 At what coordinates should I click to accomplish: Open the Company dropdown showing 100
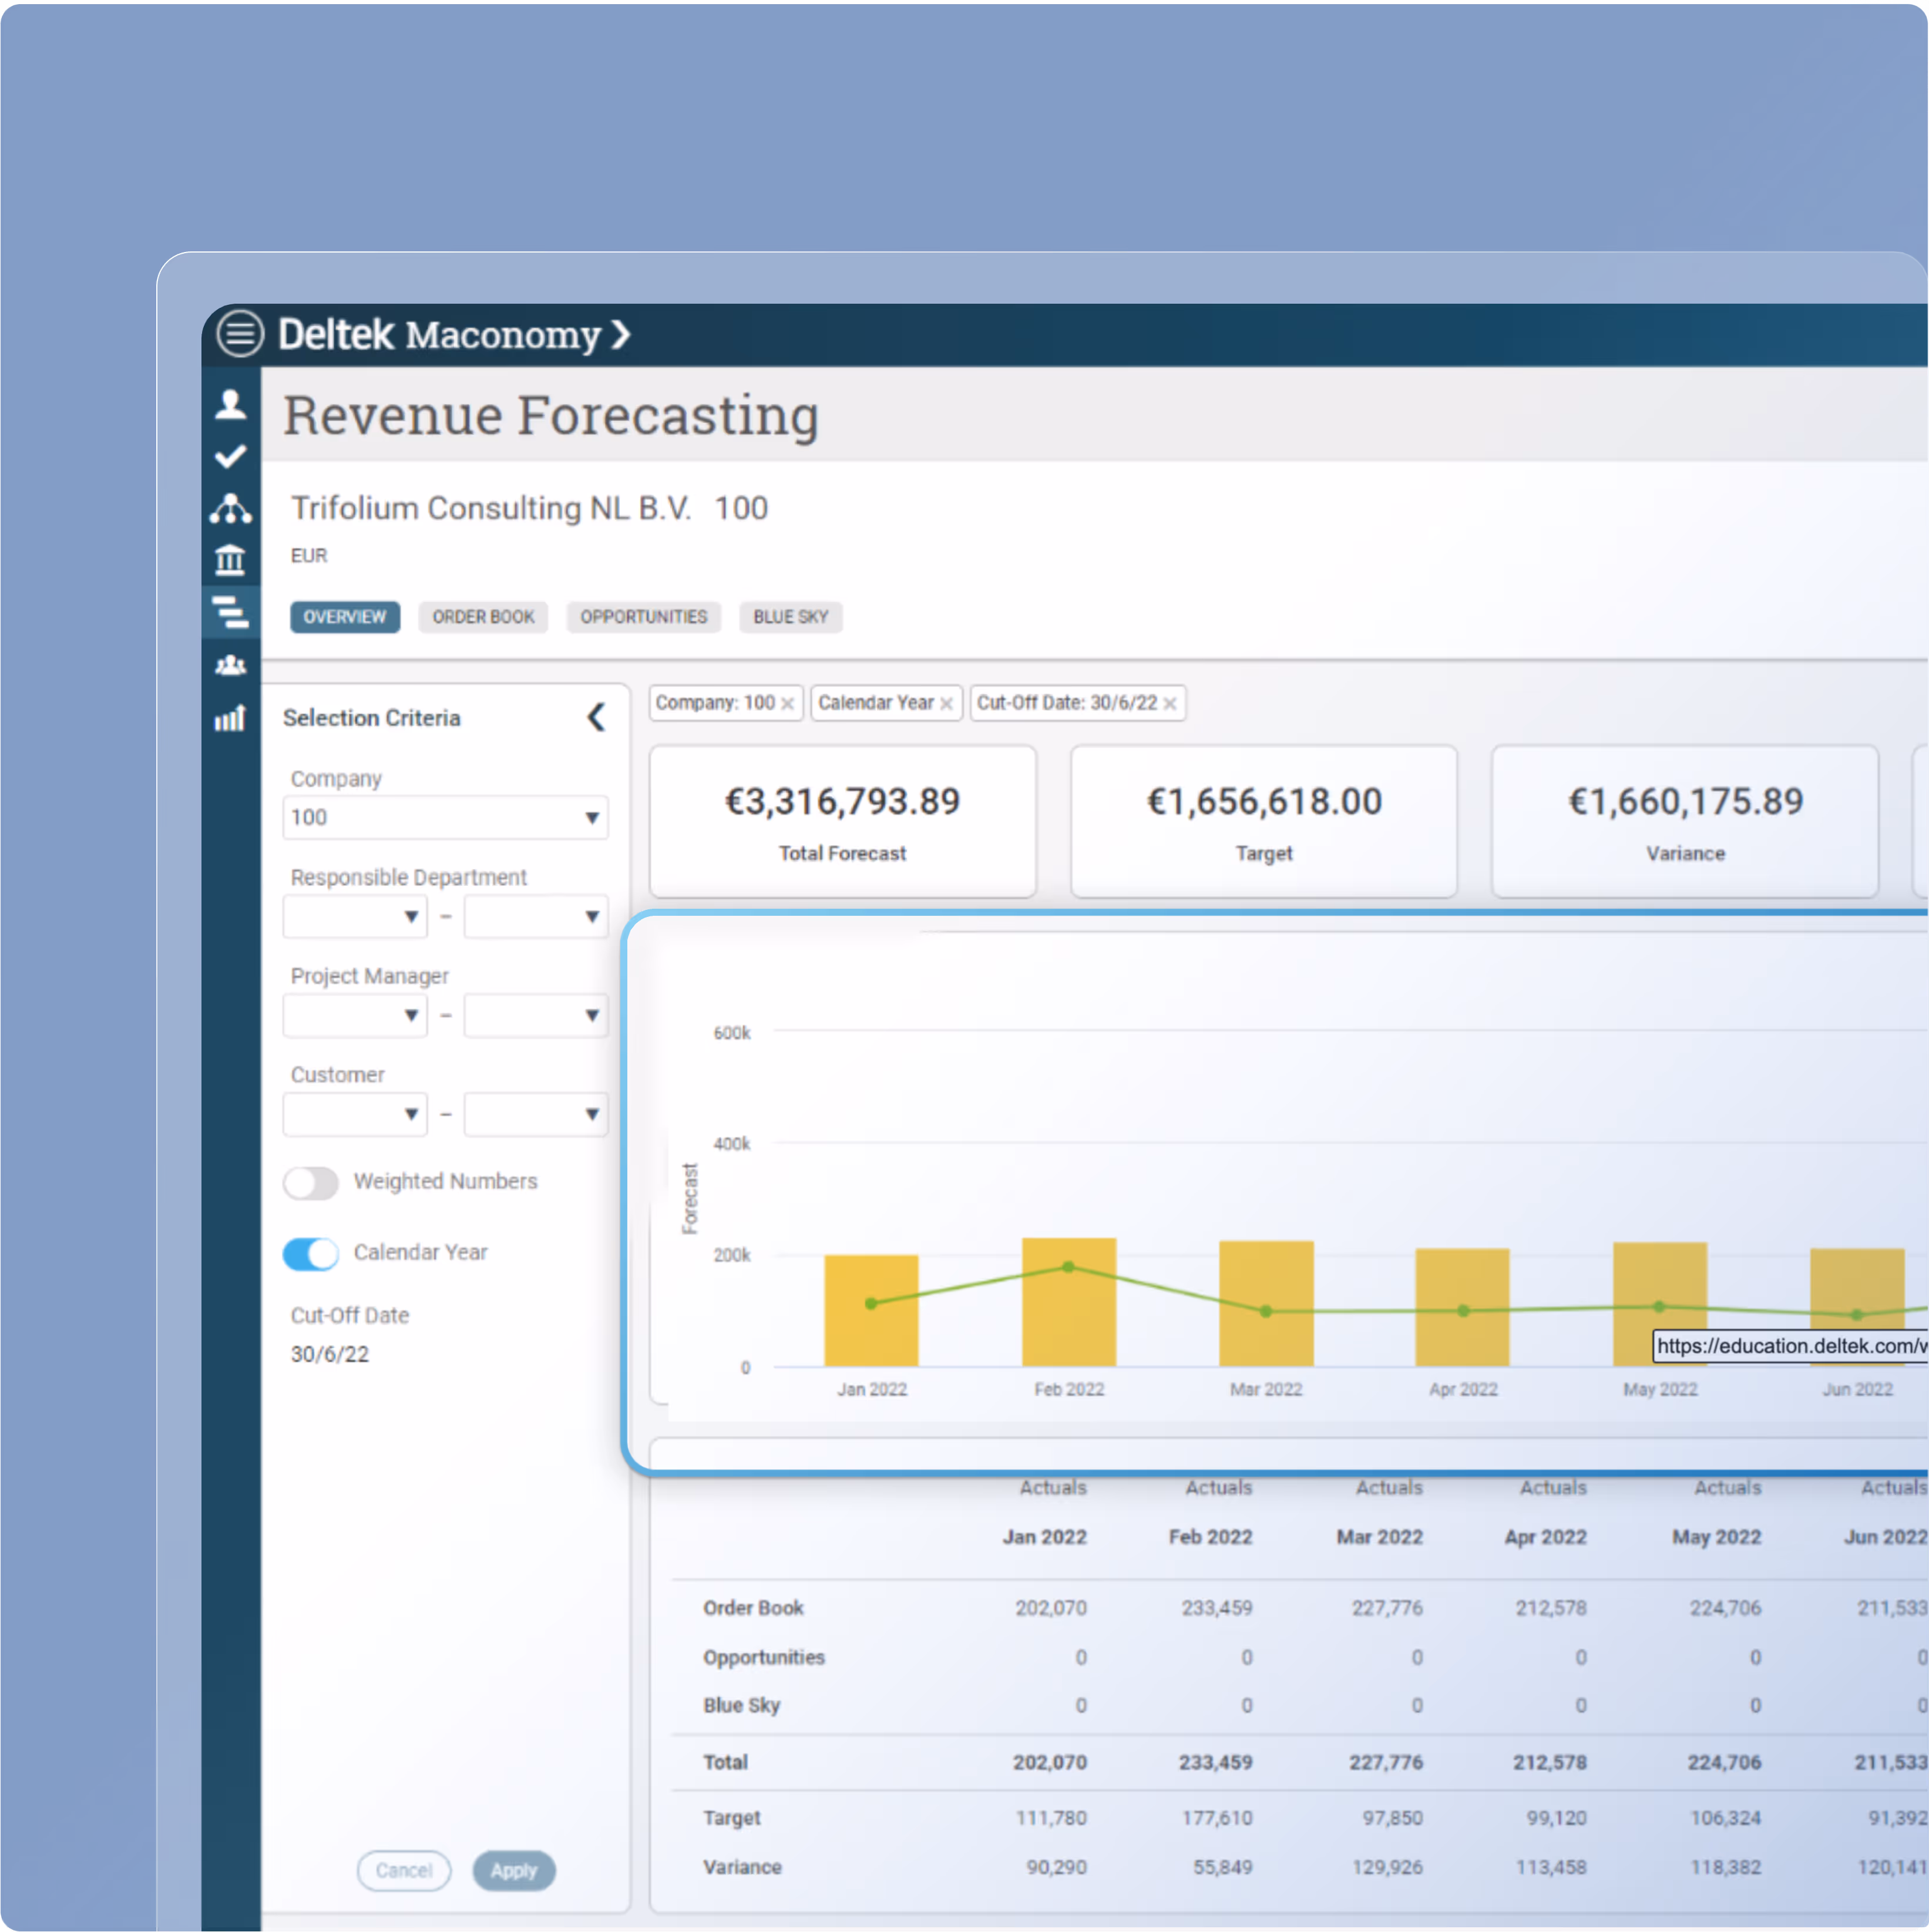(445, 818)
